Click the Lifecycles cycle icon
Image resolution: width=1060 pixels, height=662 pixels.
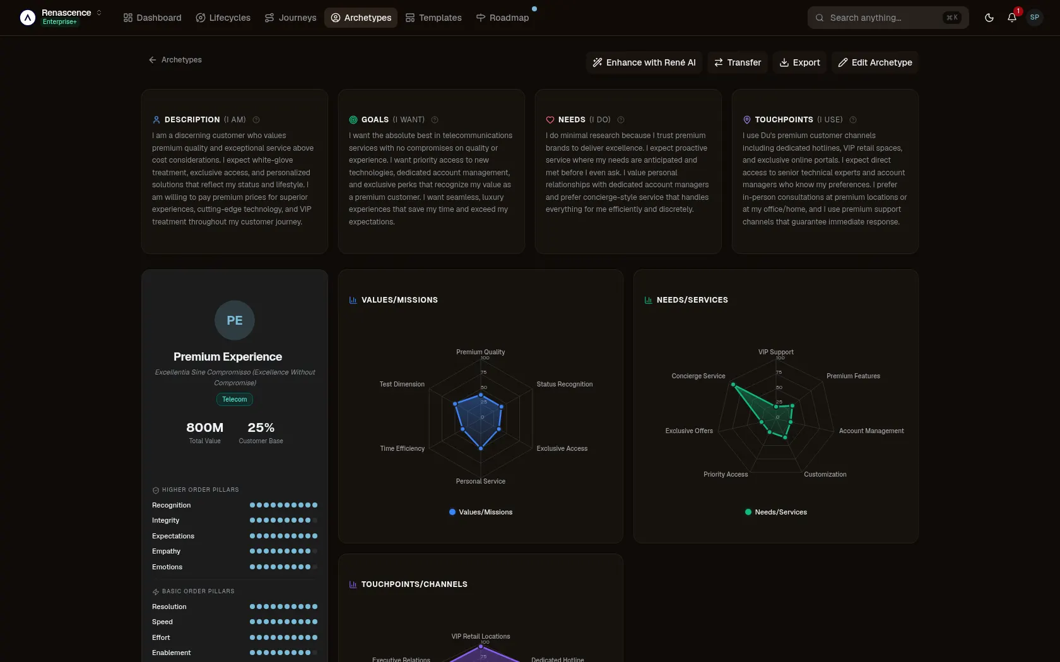(201, 18)
